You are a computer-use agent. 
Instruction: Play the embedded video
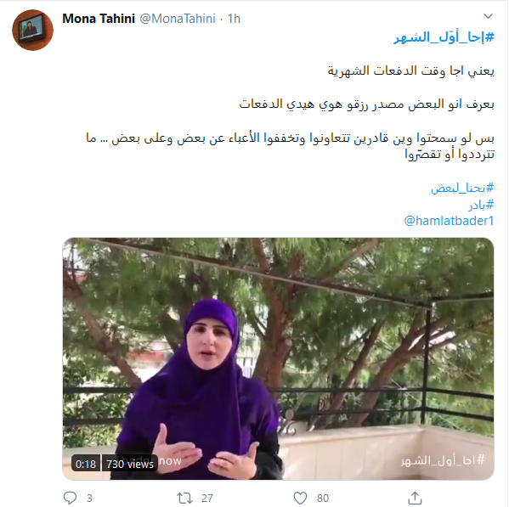coord(278,358)
